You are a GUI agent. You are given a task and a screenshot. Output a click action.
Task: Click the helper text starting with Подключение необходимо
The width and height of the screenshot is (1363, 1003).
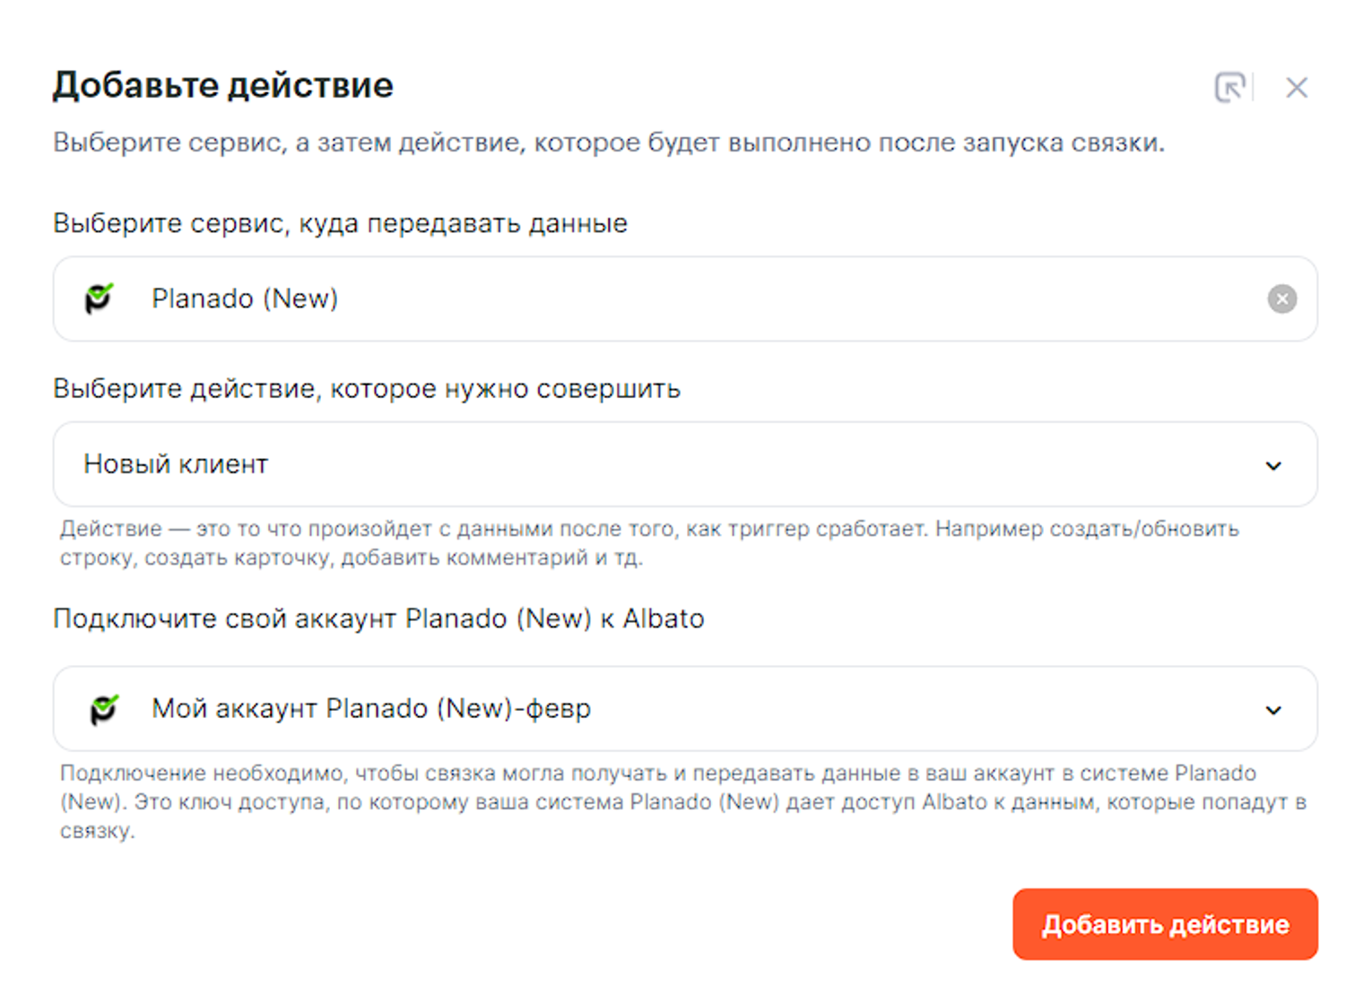click(682, 801)
